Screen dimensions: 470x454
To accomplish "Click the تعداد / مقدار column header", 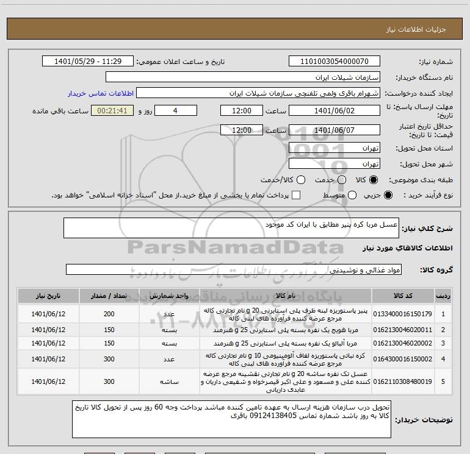I will click(109, 296).
